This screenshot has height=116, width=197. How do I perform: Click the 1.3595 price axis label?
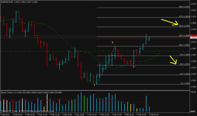point(193,29)
